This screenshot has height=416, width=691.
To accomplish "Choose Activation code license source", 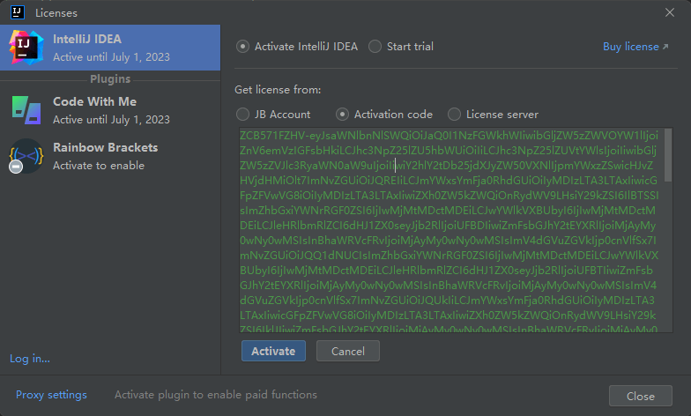I will 343,114.
